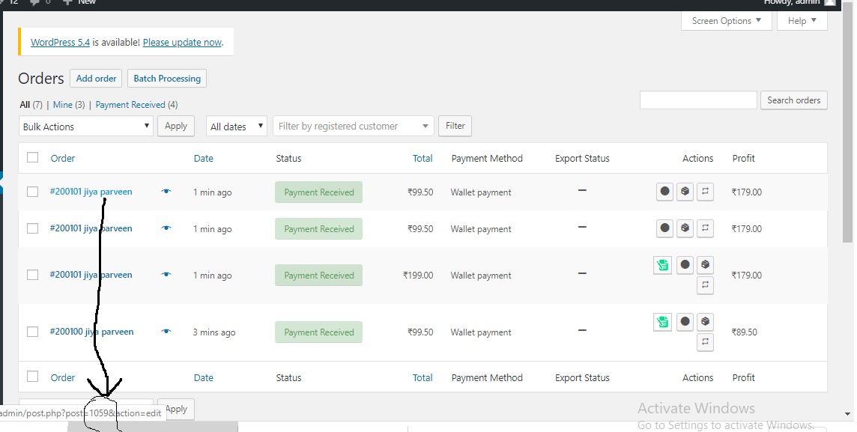Image resolution: width=857 pixels, height=432 pixels.
Task: Click the Add order button
Action: pyautogui.click(x=96, y=78)
